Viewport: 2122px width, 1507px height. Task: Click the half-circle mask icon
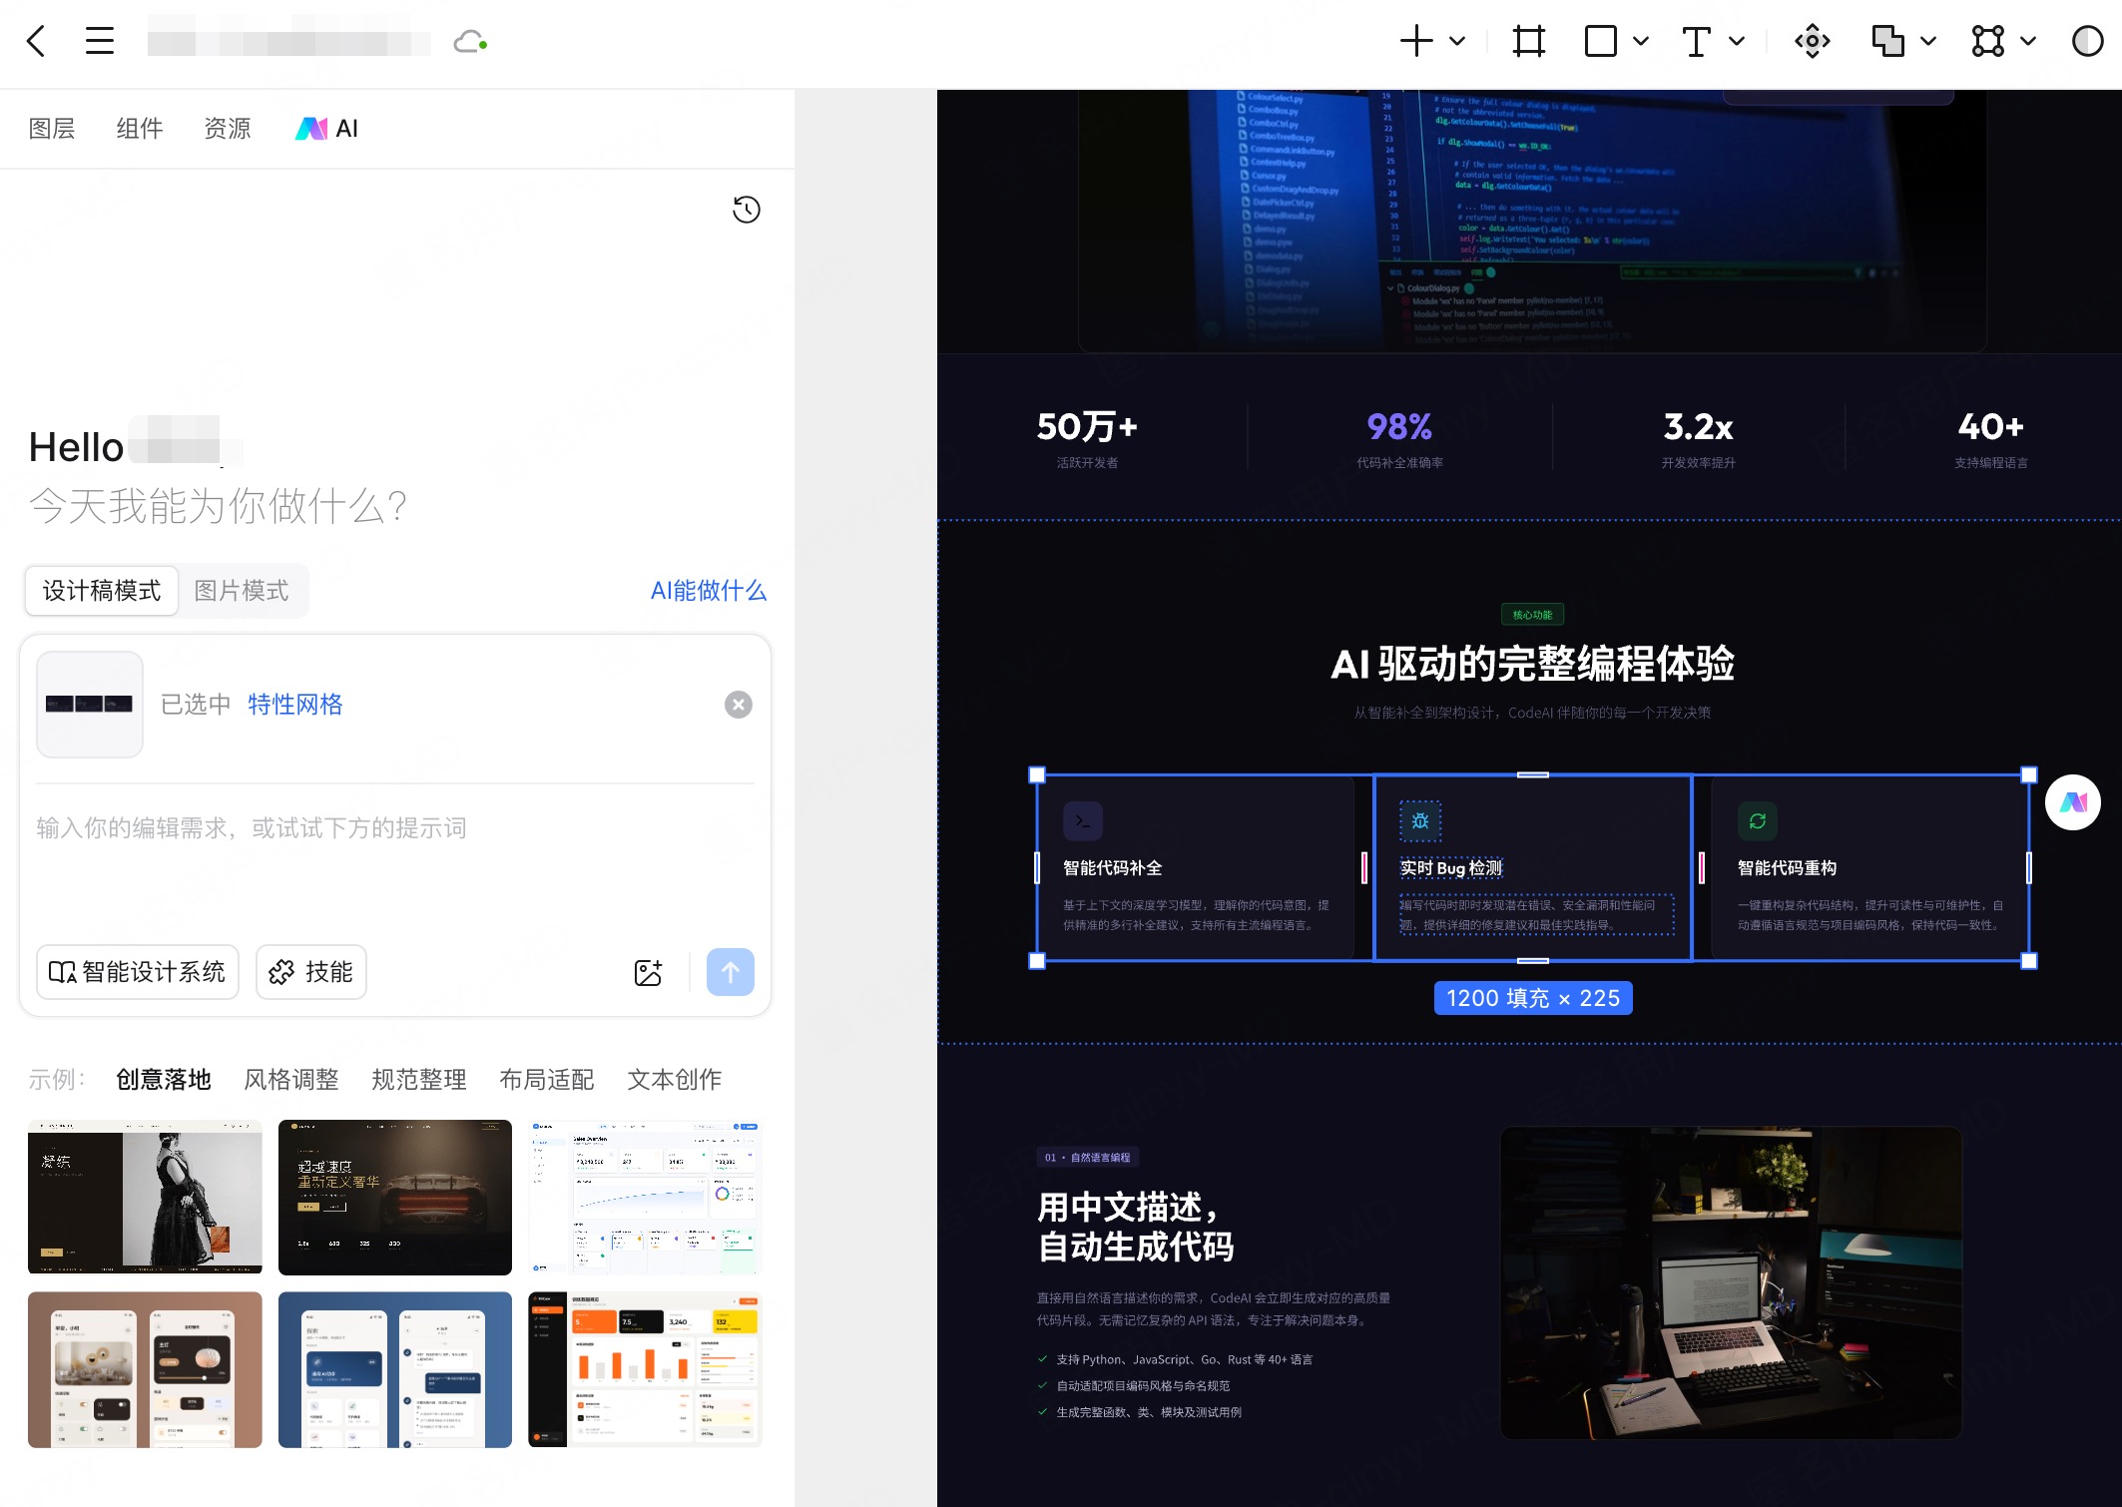[x=2087, y=41]
